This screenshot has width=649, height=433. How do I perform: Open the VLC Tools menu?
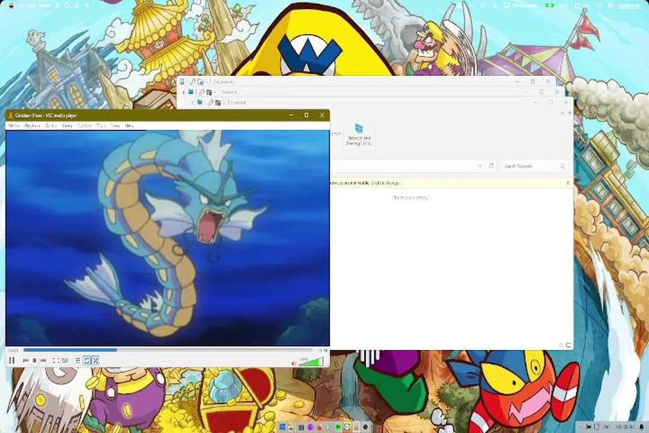click(x=101, y=126)
